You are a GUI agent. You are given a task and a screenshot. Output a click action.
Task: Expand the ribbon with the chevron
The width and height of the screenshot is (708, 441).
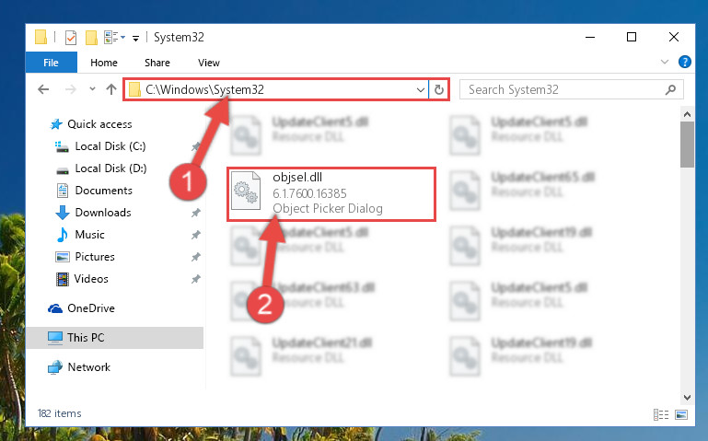tap(665, 62)
